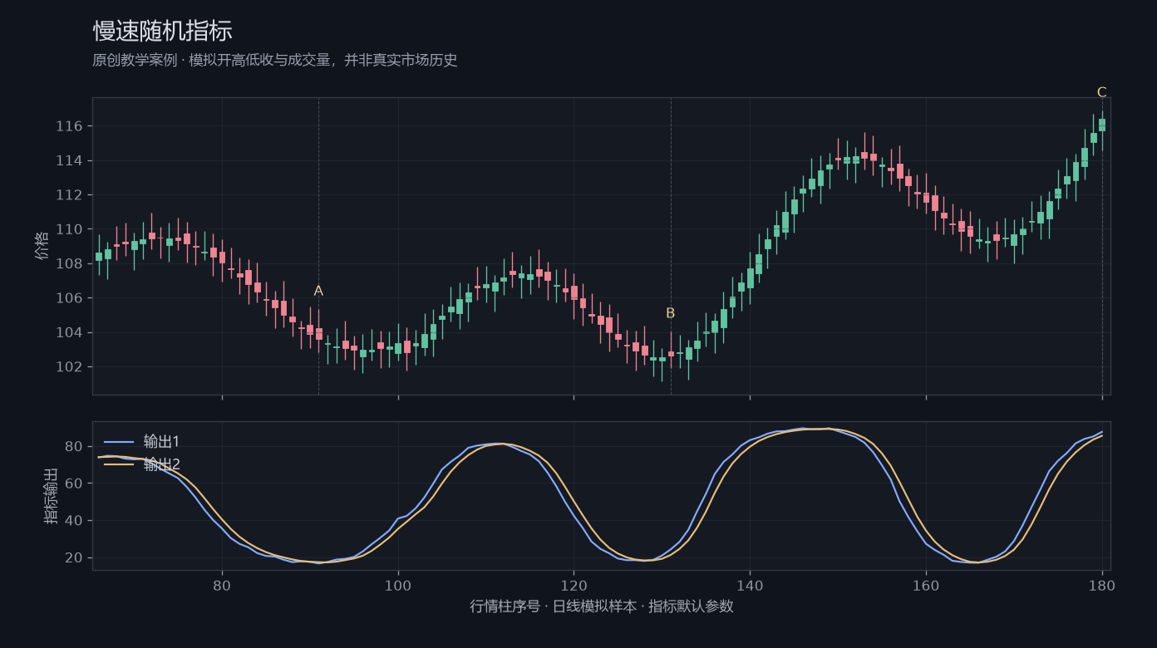Click price tick label 108
This screenshot has height=648, width=1157.
(x=69, y=264)
